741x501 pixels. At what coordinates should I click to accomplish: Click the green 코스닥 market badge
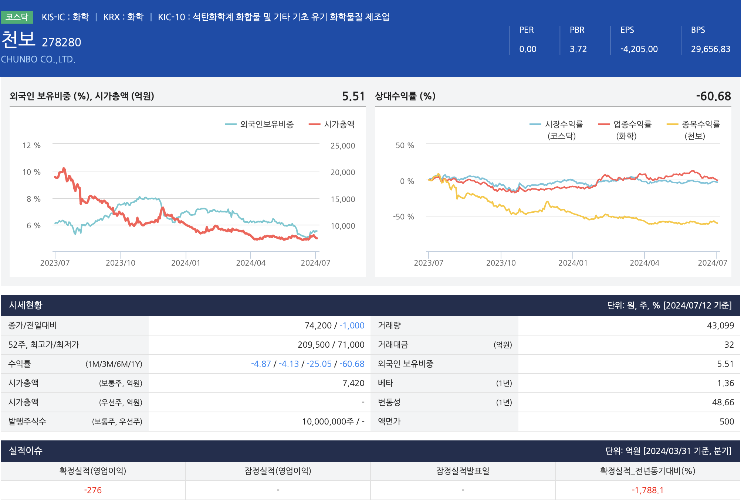[17, 17]
